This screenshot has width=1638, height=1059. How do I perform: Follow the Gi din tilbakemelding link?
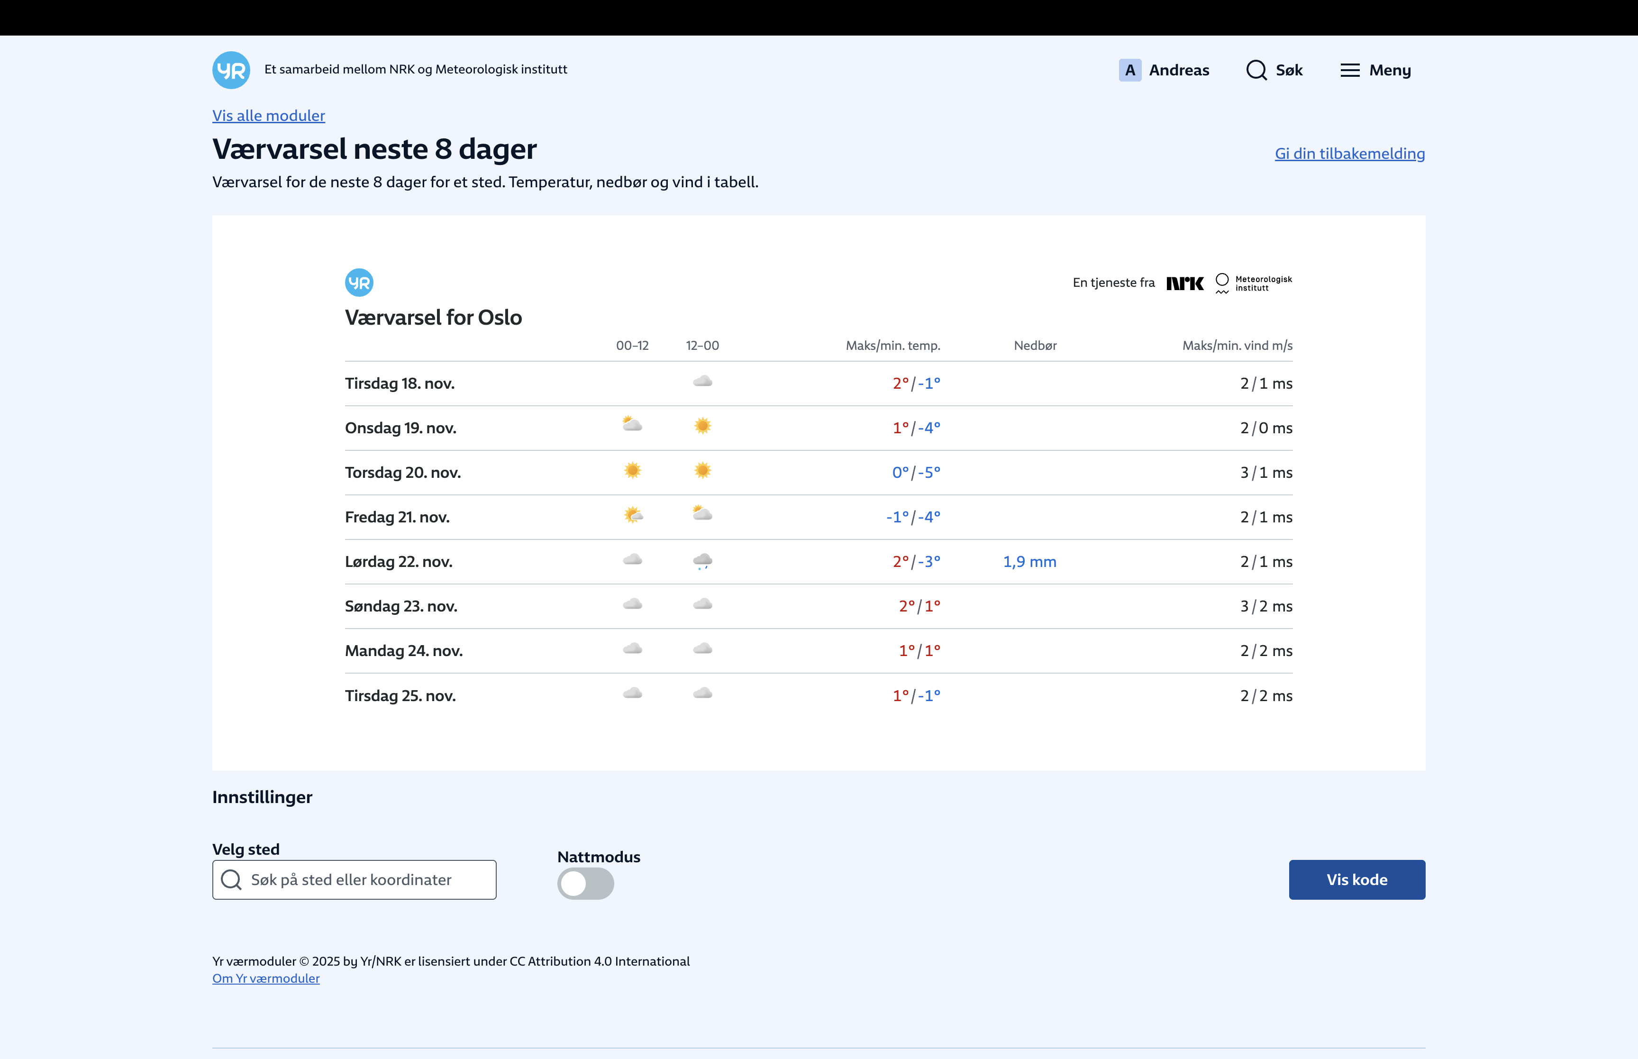pos(1348,153)
